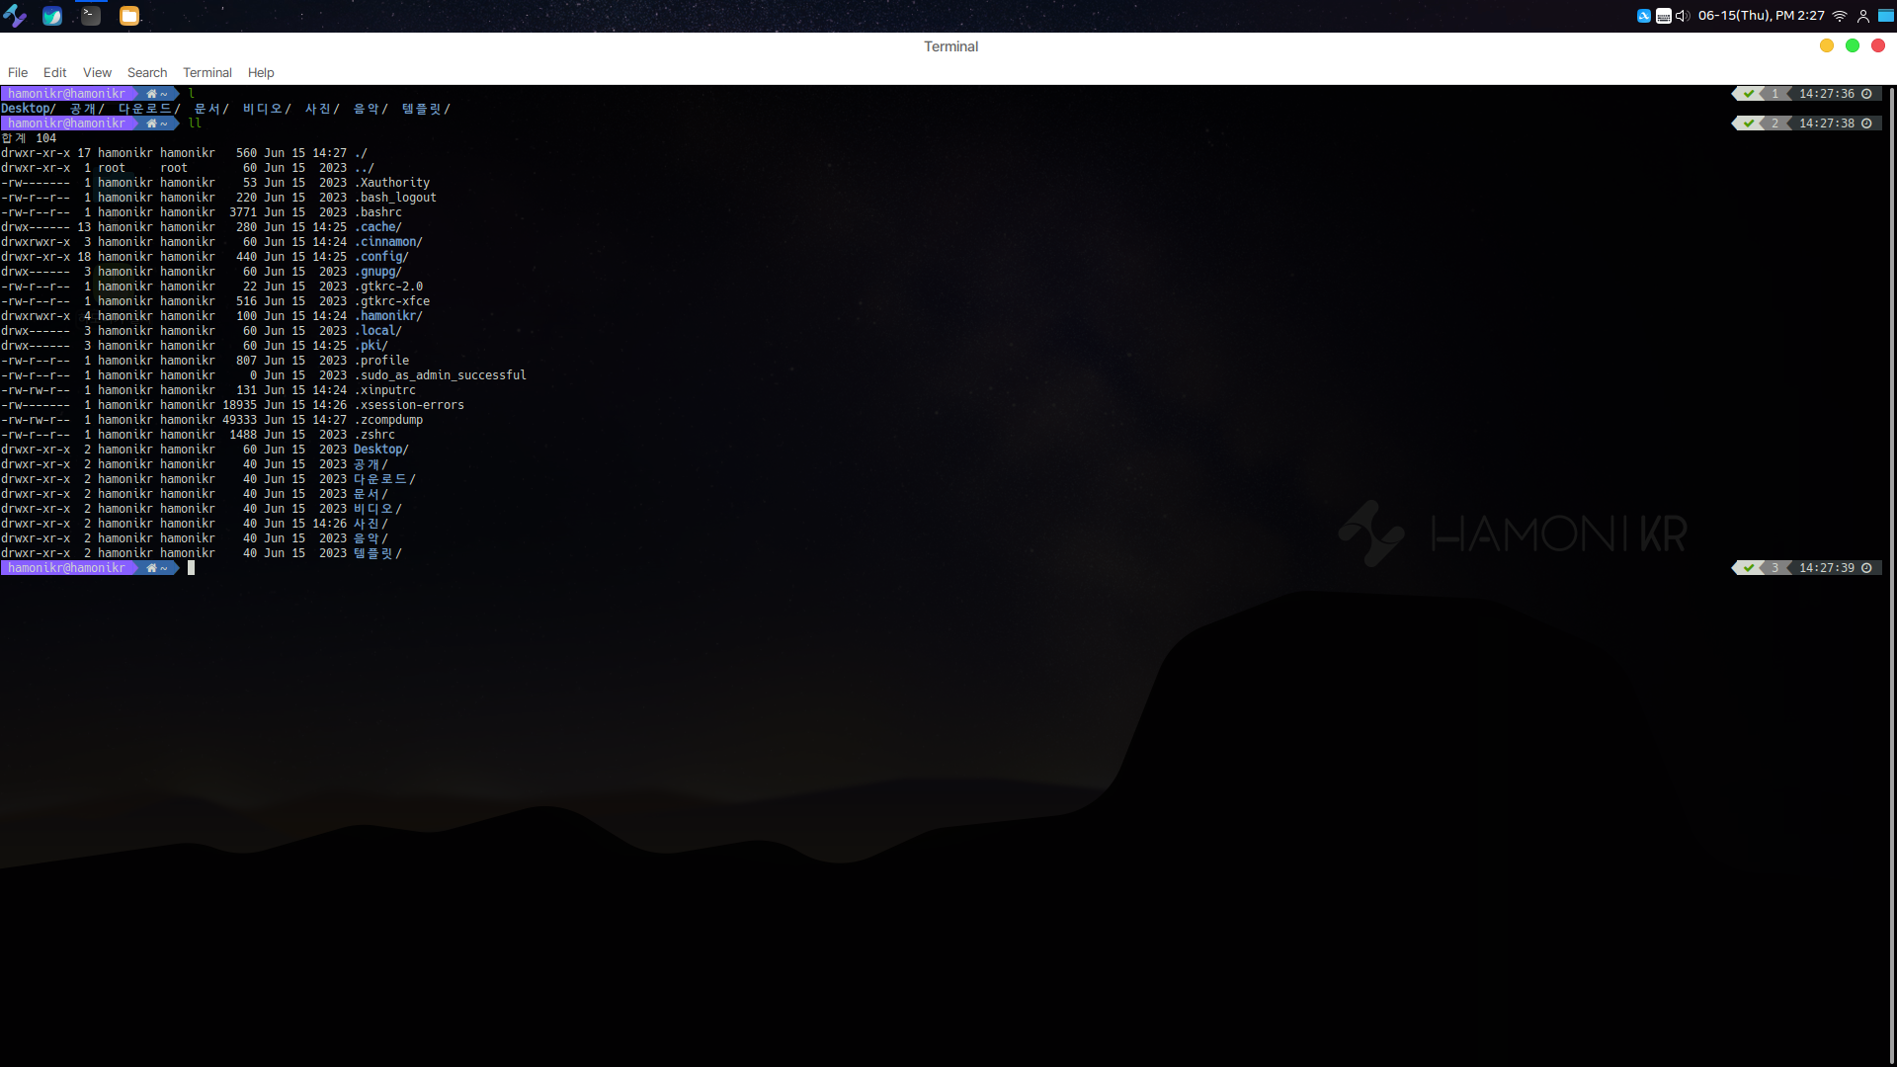
Task: Open the Terminal menu
Action: (206, 72)
